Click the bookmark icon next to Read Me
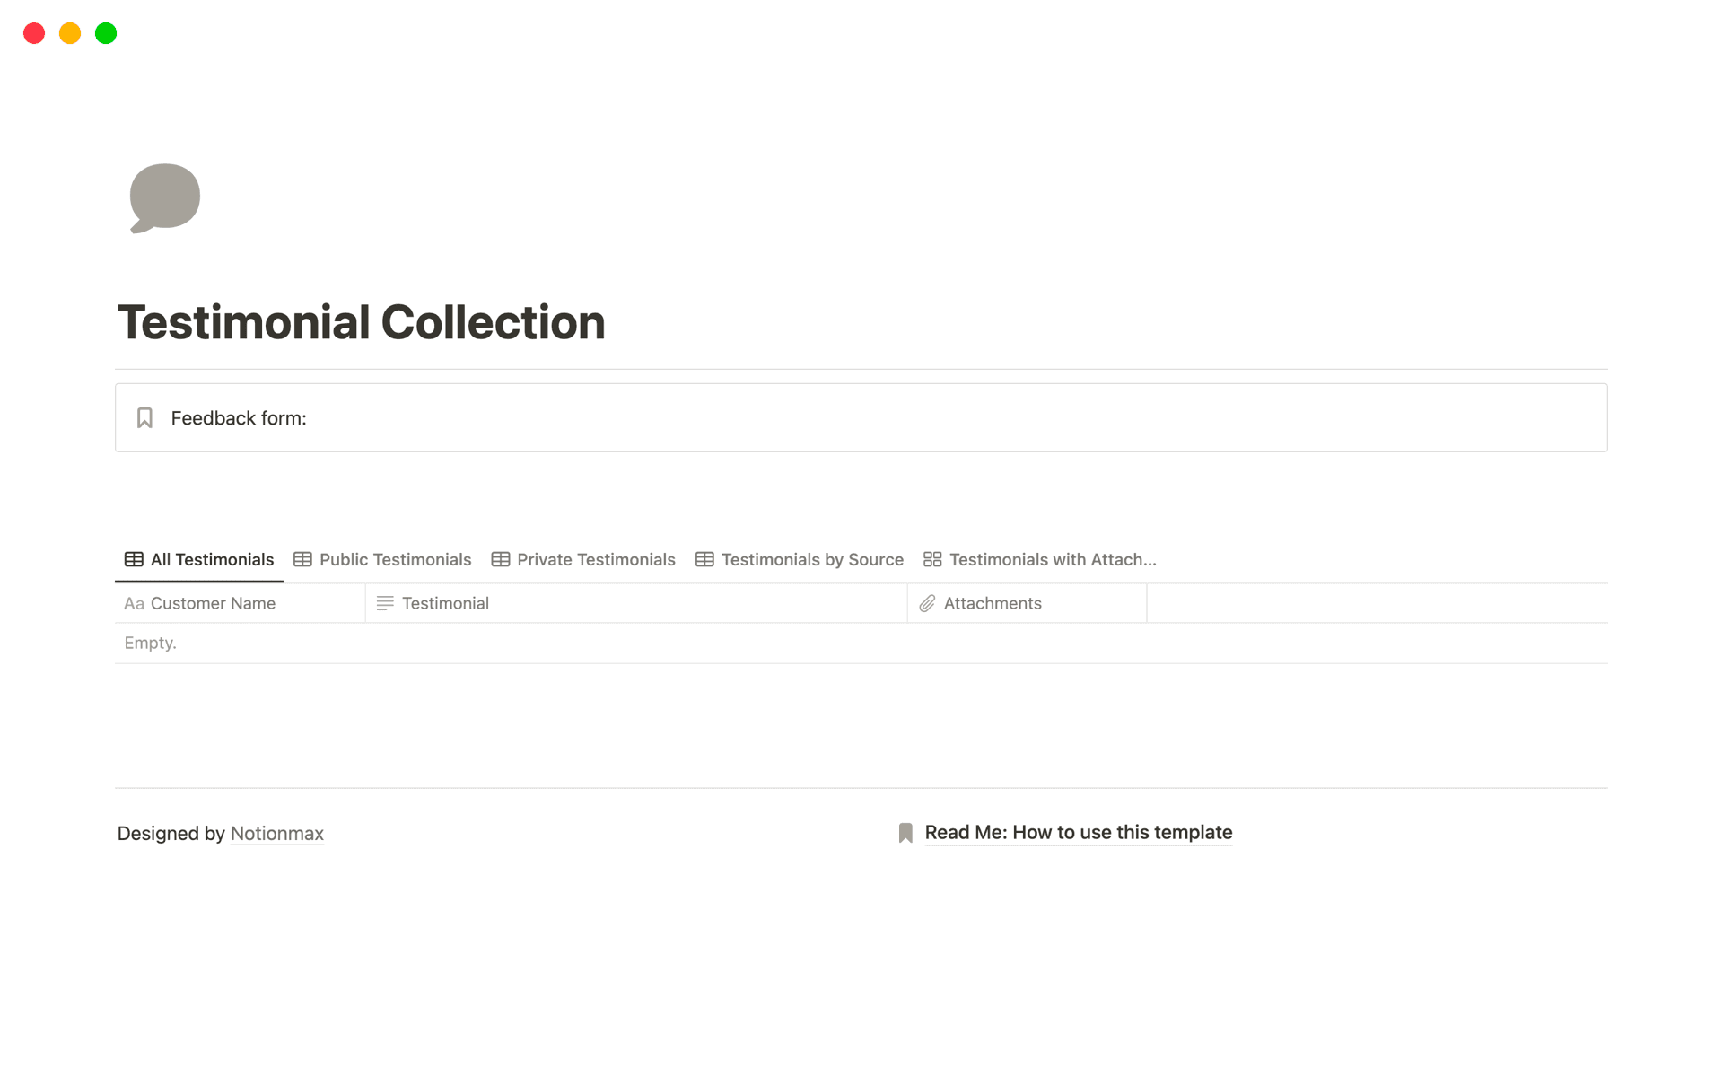 pos(905,833)
